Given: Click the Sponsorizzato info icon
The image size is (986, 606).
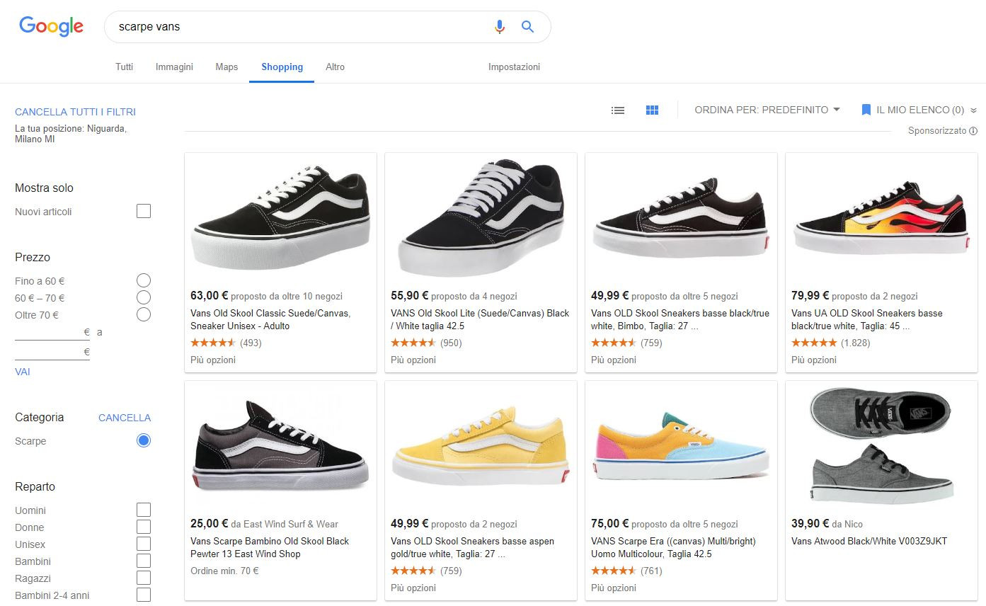Looking at the screenshot, I should click(973, 131).
